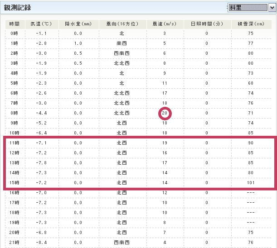Click the 南西 wind direction at 1時

tap(121, 43)
